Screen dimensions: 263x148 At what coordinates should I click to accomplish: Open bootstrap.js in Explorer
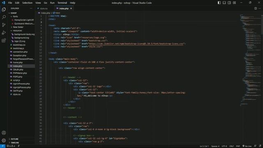18,49
